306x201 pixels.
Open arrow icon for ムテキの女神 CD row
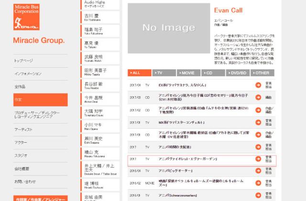(258, 110)
